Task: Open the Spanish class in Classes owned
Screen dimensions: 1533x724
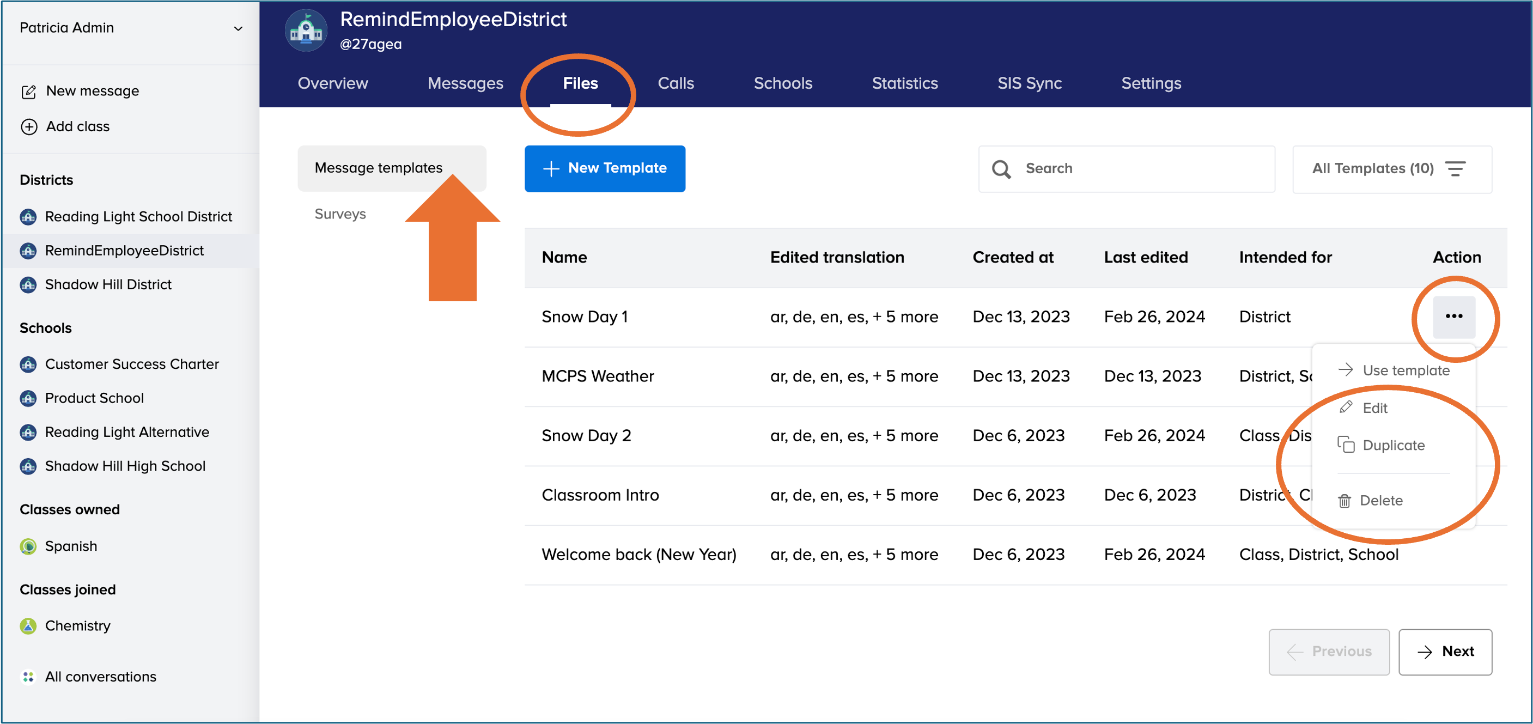Action: point(71,546)
